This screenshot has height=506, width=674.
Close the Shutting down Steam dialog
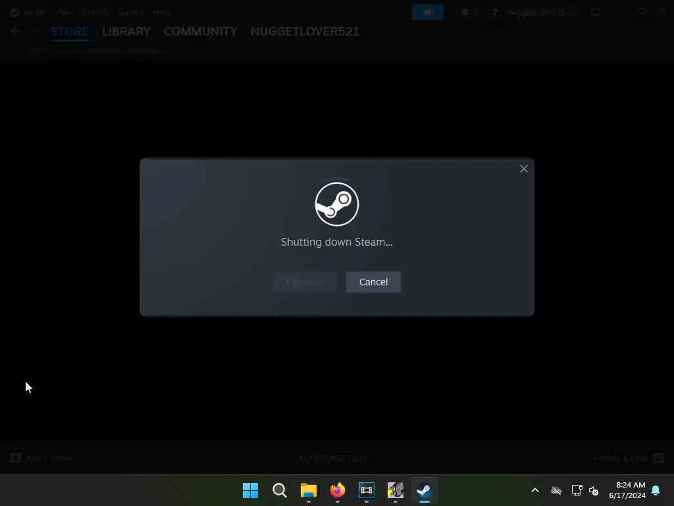523,169
